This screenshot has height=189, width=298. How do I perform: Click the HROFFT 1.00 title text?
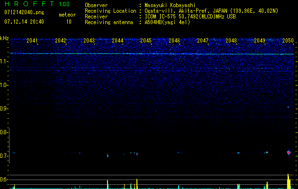click(x=37, y=4)
